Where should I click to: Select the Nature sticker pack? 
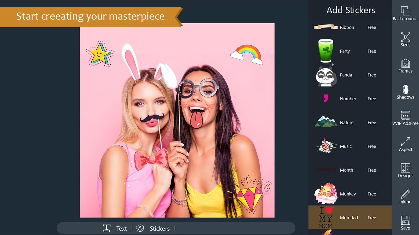[347, 122]
